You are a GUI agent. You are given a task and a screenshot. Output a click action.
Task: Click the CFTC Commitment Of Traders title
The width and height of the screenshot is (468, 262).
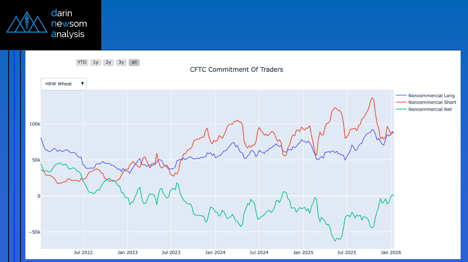[x=236, y=70]
